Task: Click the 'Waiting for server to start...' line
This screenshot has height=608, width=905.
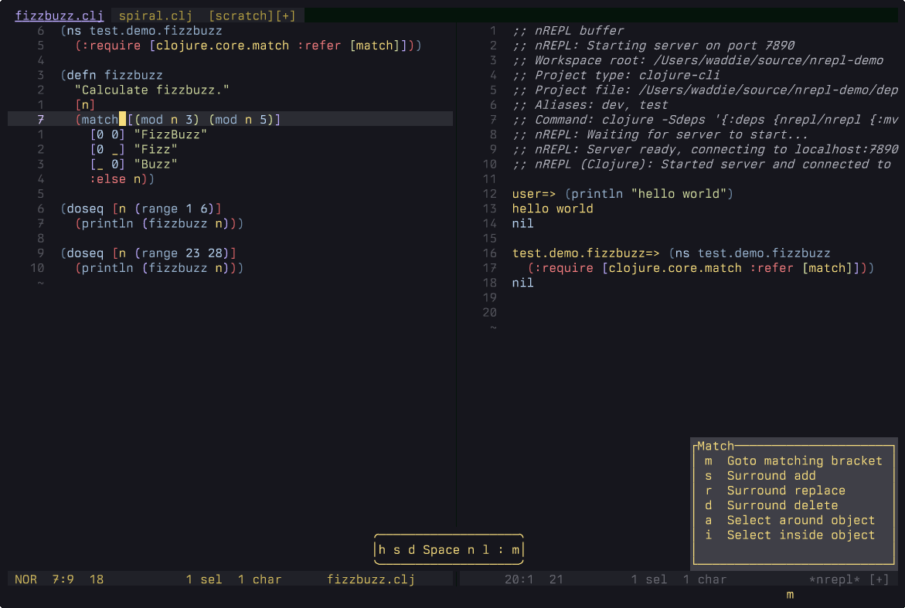Action: coord(660,134)
